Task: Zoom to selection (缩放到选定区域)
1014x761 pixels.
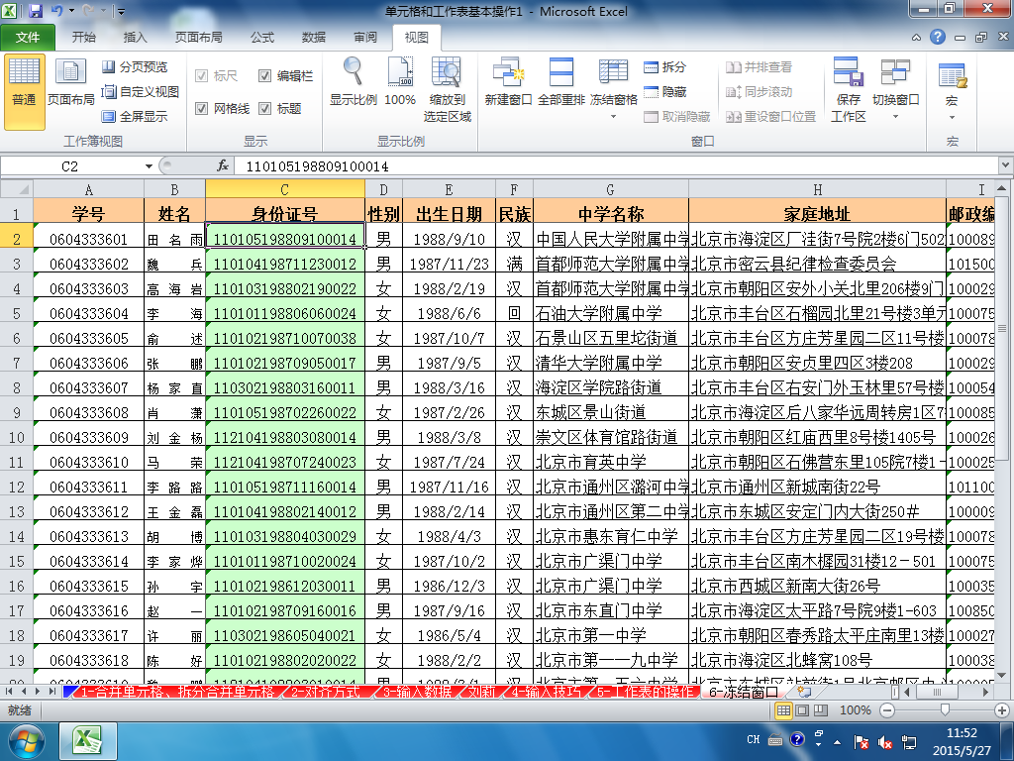Action: coord(447,89)
